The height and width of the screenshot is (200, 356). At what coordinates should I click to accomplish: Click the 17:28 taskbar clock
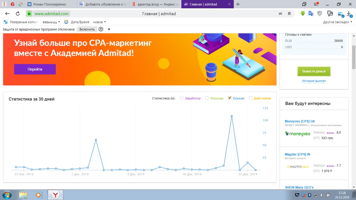coord(342,193)
